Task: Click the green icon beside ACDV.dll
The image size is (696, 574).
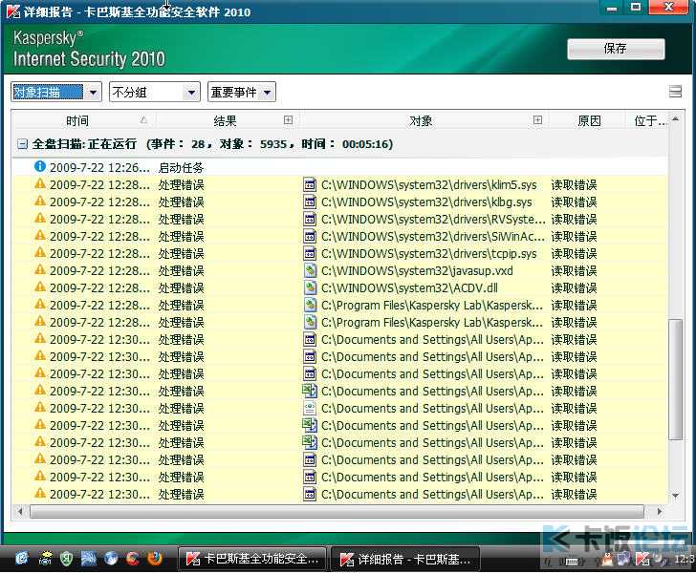Action: pos(310,287)
